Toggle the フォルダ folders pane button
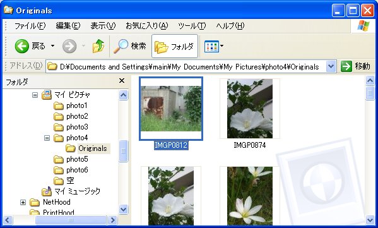Screen dimensions: 378x228 point(175,46)
